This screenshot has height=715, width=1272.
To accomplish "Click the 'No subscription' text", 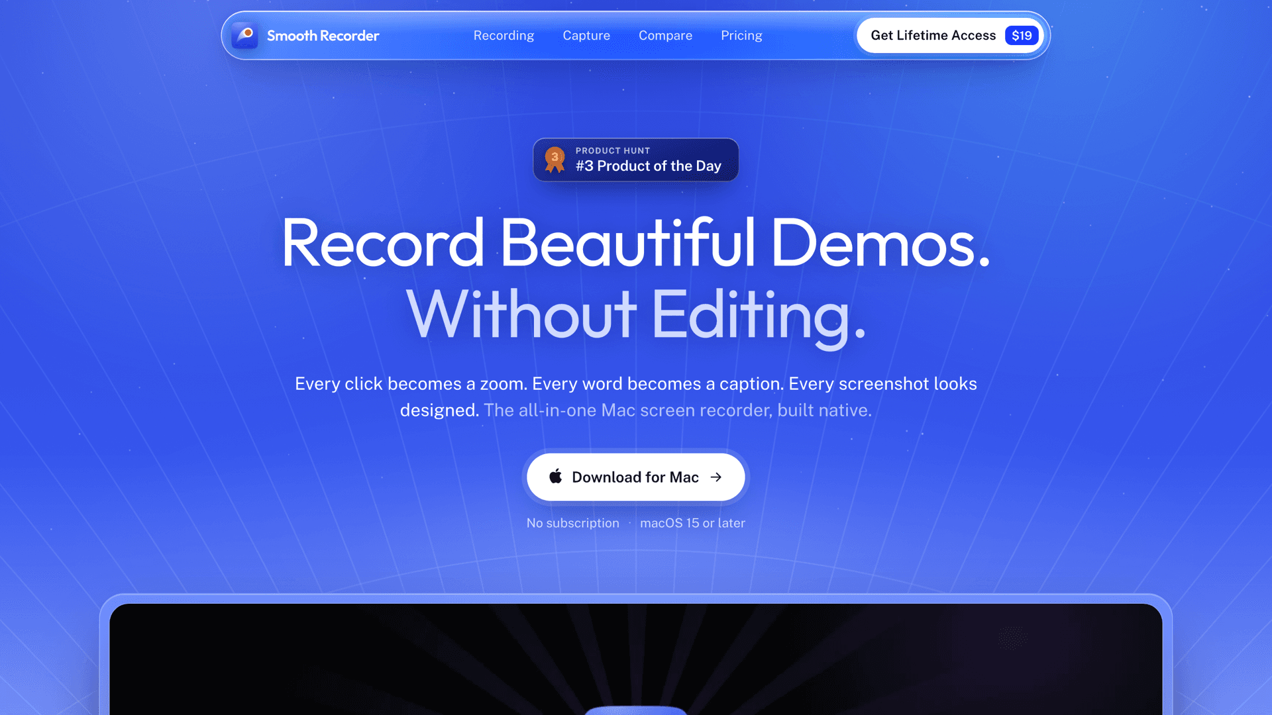I will click(x=573, y=523).
